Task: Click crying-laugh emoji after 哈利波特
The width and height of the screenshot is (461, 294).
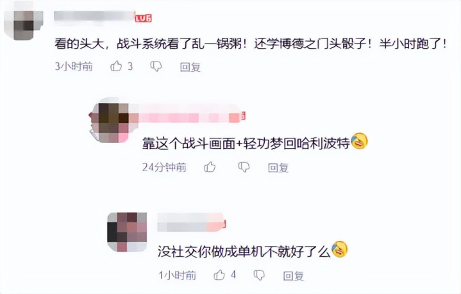Action: [x=359, y=141]
